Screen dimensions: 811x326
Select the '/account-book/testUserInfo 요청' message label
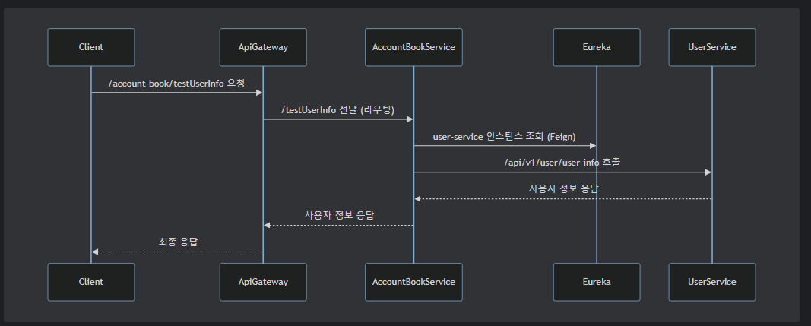tap(177, 83)
